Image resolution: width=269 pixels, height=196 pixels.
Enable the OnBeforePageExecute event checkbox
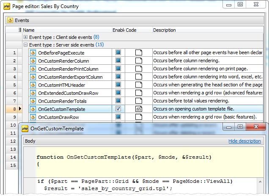pyautogui.click(x=118, y=53)
